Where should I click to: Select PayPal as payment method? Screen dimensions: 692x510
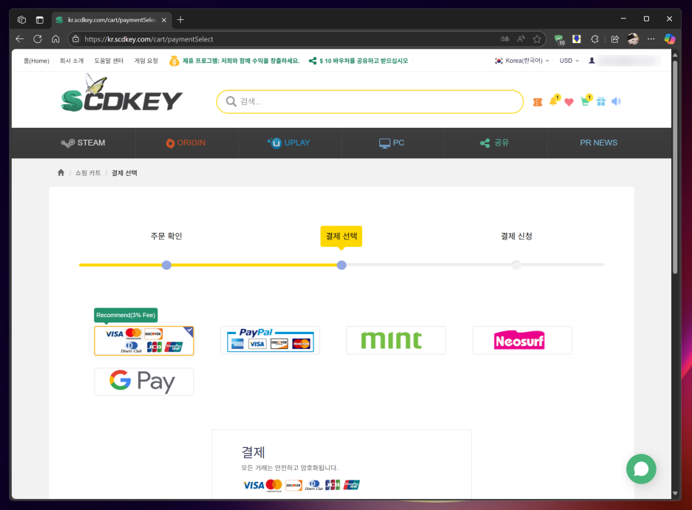coord(270,340)
